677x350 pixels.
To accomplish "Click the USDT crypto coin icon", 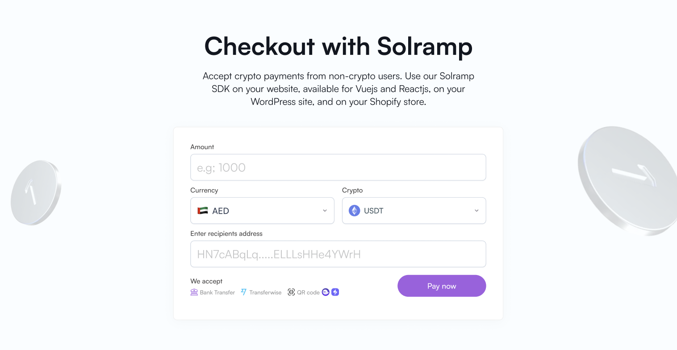I will click(354, 210).
